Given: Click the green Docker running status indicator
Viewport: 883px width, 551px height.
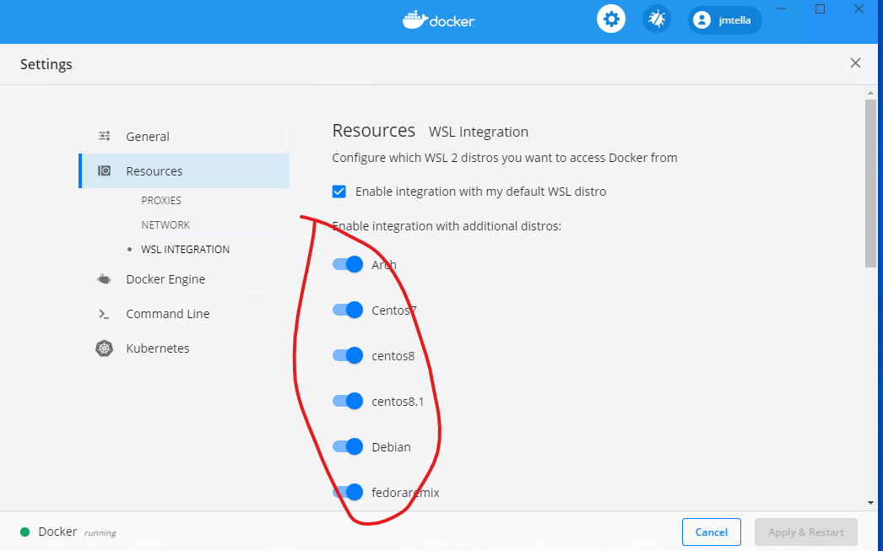Looking at the screenshot, I should [x=24, y=532].
